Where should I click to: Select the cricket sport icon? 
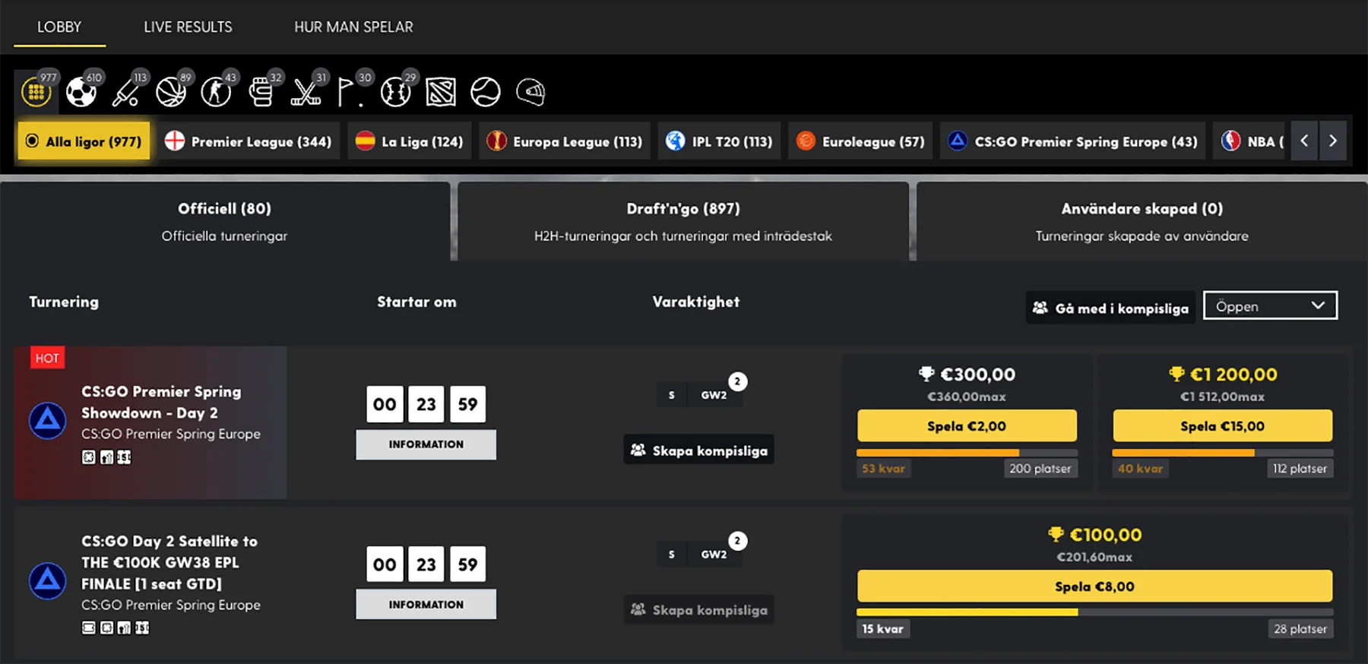tap(125, 92)
